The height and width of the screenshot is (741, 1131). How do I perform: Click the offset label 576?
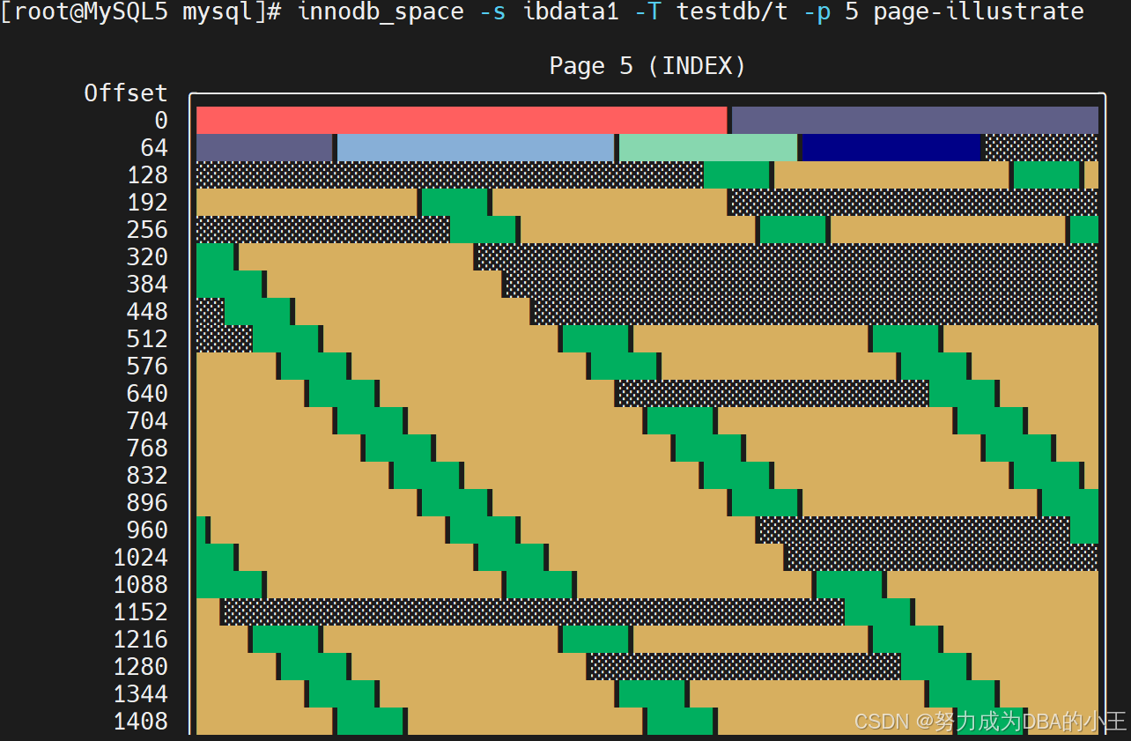pos(147,367)
